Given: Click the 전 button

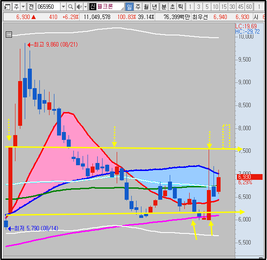Looking at the screenshot, I should click(31, 7).
